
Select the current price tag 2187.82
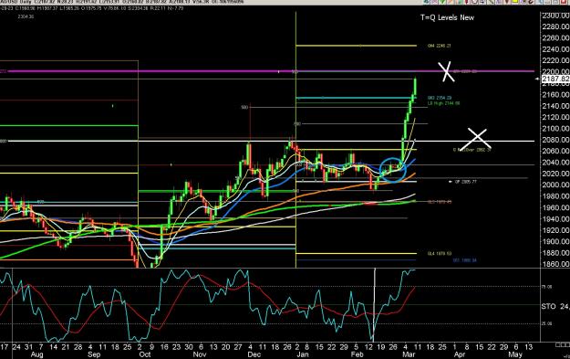(x=555, y=79)
